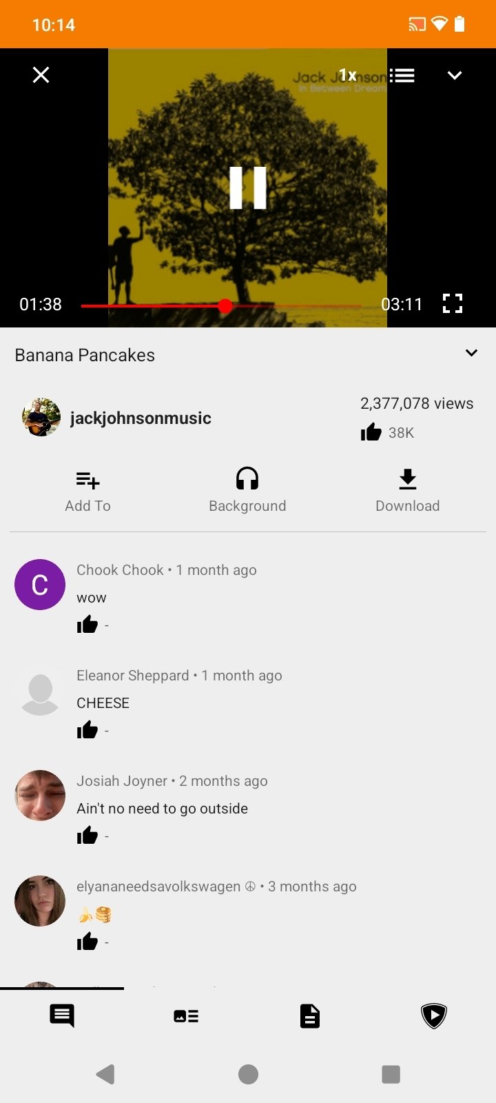Download the video
Screen dimensions: 496x1103
(x=408, y=491)
